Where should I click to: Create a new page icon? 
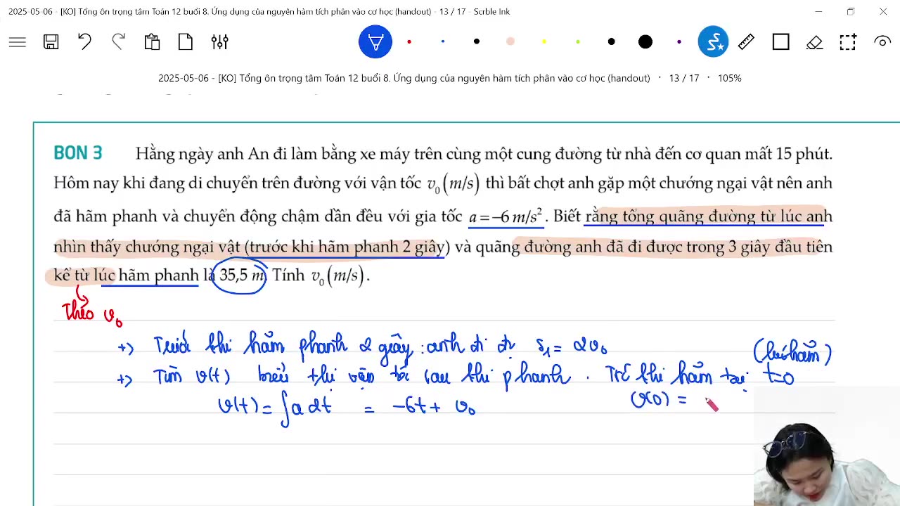tap(186, 42)
